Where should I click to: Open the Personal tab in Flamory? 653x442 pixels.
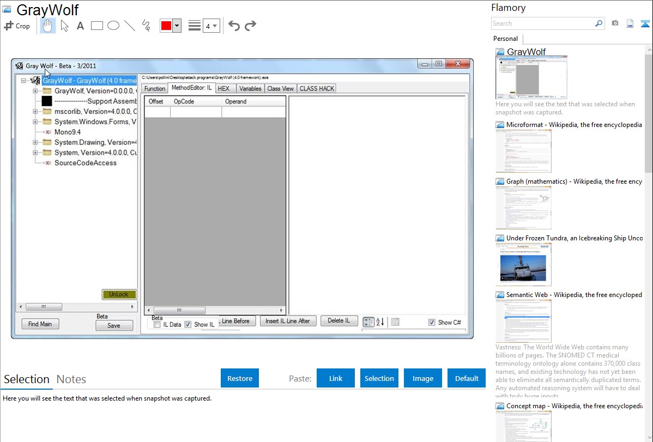click(506, 39)
